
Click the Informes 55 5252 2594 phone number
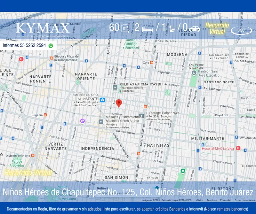pos(24,45)
